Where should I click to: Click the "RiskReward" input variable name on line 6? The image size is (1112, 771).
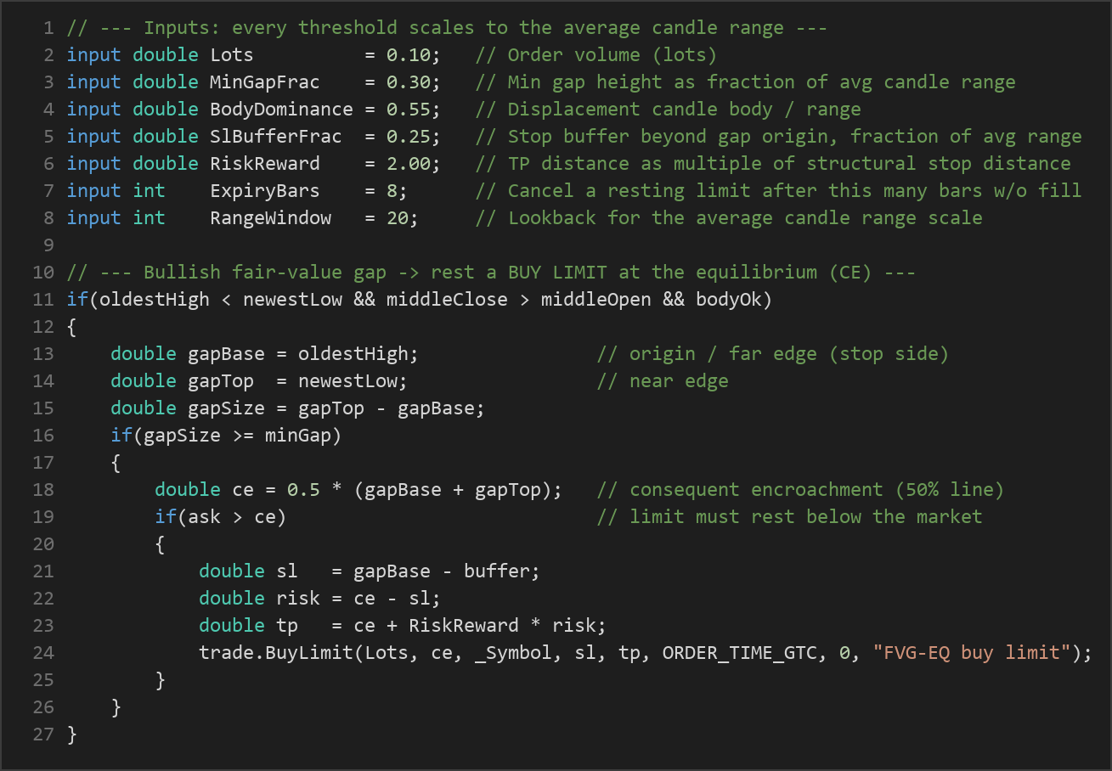click(265, 164)
